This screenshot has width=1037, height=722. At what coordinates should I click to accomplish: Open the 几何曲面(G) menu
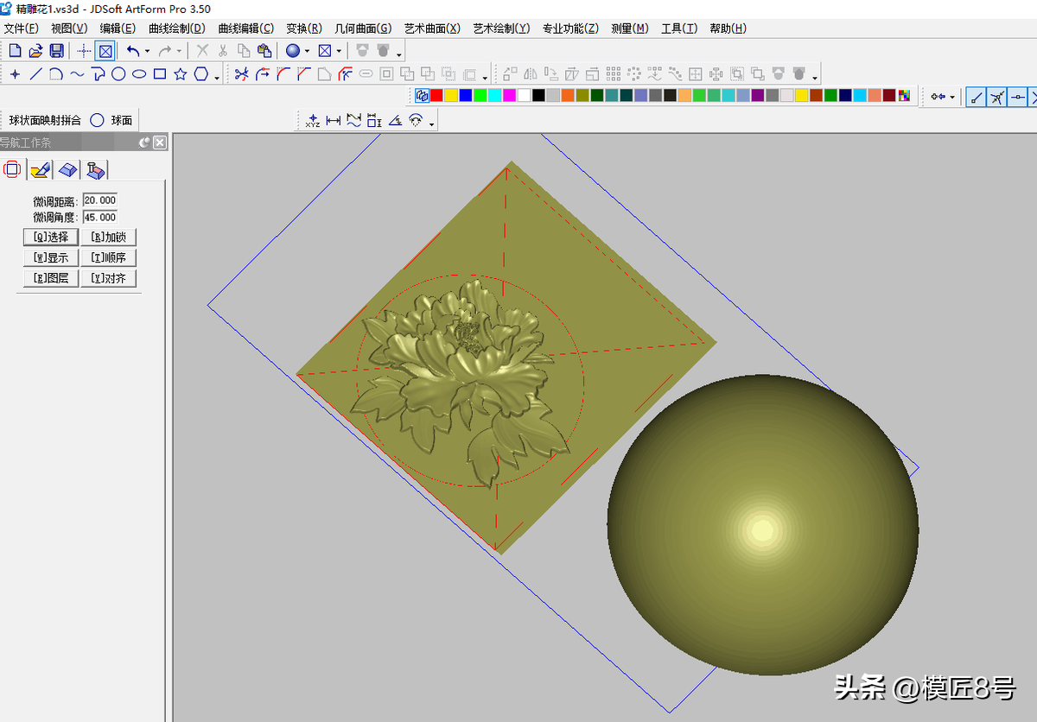point(363,28)
